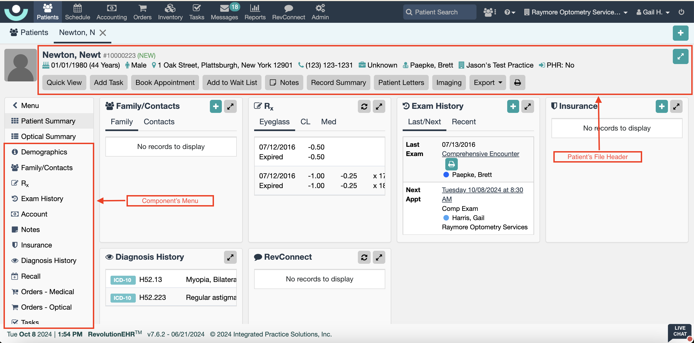694x343 pixels.
Task: Open the Export dropdown
Action: pyautogui.click(x=488, y=82)
